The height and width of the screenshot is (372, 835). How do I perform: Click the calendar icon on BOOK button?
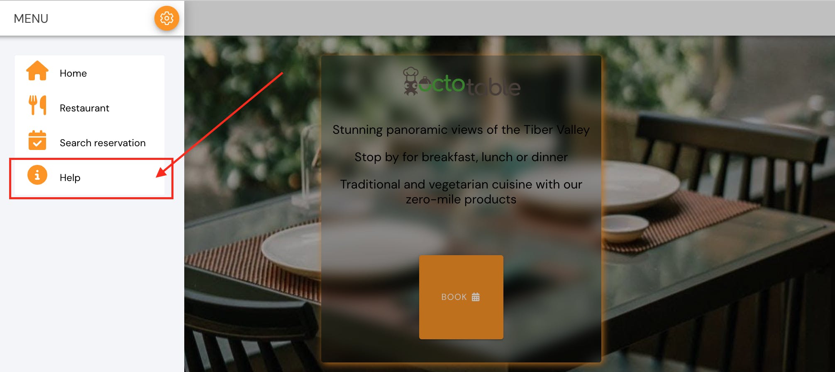pos(476,297)
